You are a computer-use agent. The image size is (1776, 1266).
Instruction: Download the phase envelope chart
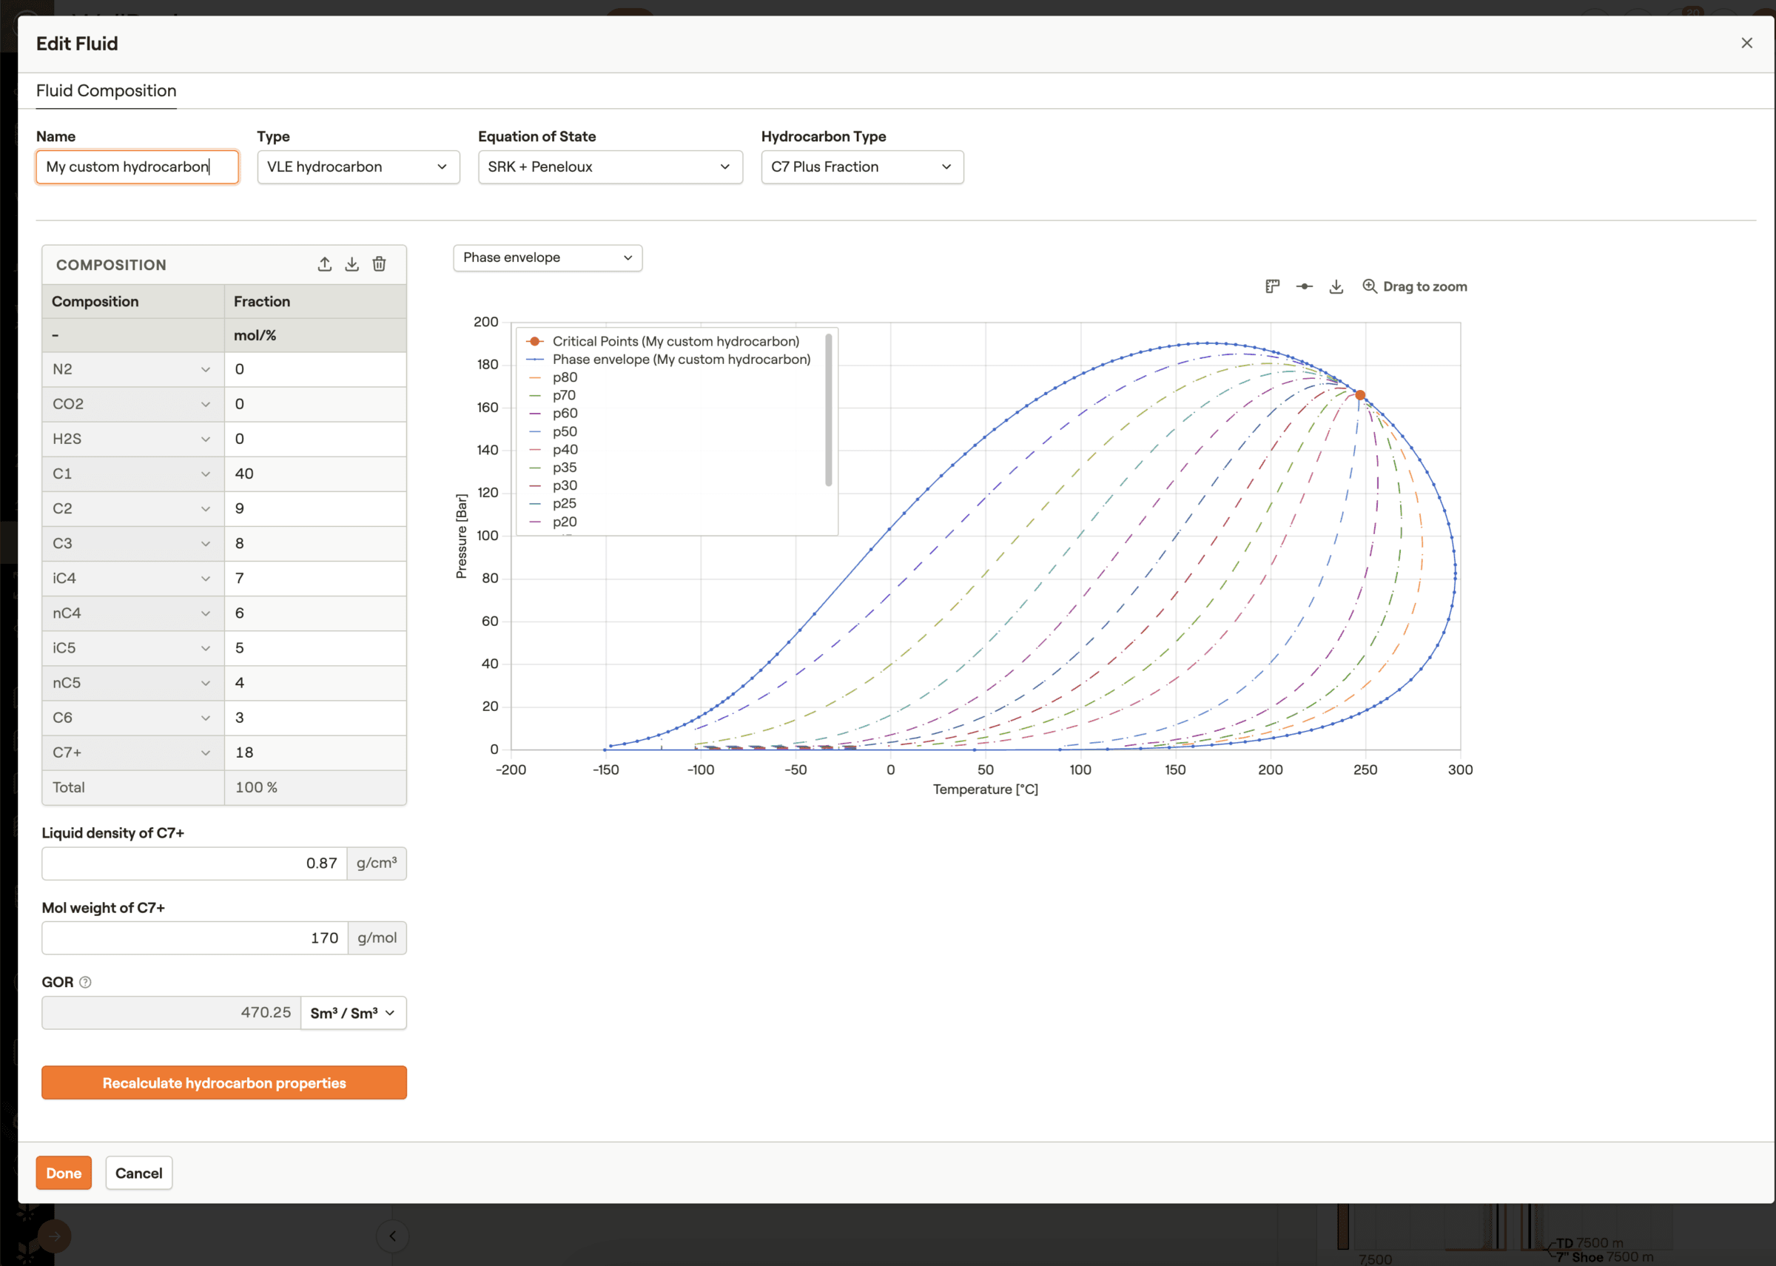coord(1336,287)
